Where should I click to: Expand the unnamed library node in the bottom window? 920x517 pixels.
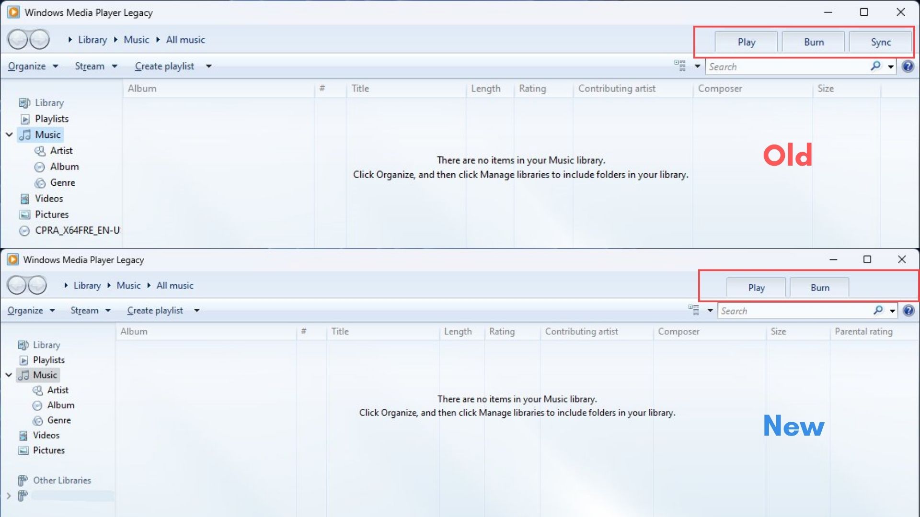(x=9, y=496)
